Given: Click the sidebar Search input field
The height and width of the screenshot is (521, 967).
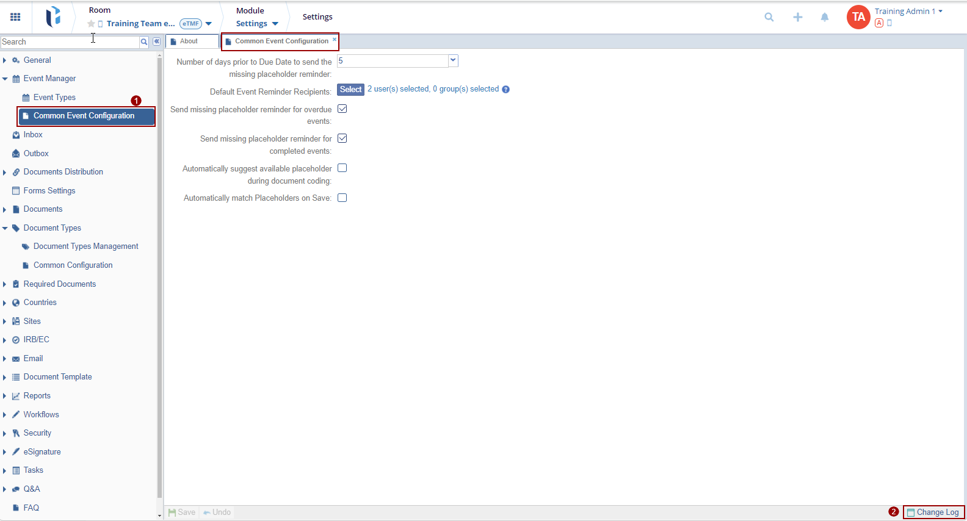Looking at the screenshot, I should pyautogui.click(x=70, y=41).
